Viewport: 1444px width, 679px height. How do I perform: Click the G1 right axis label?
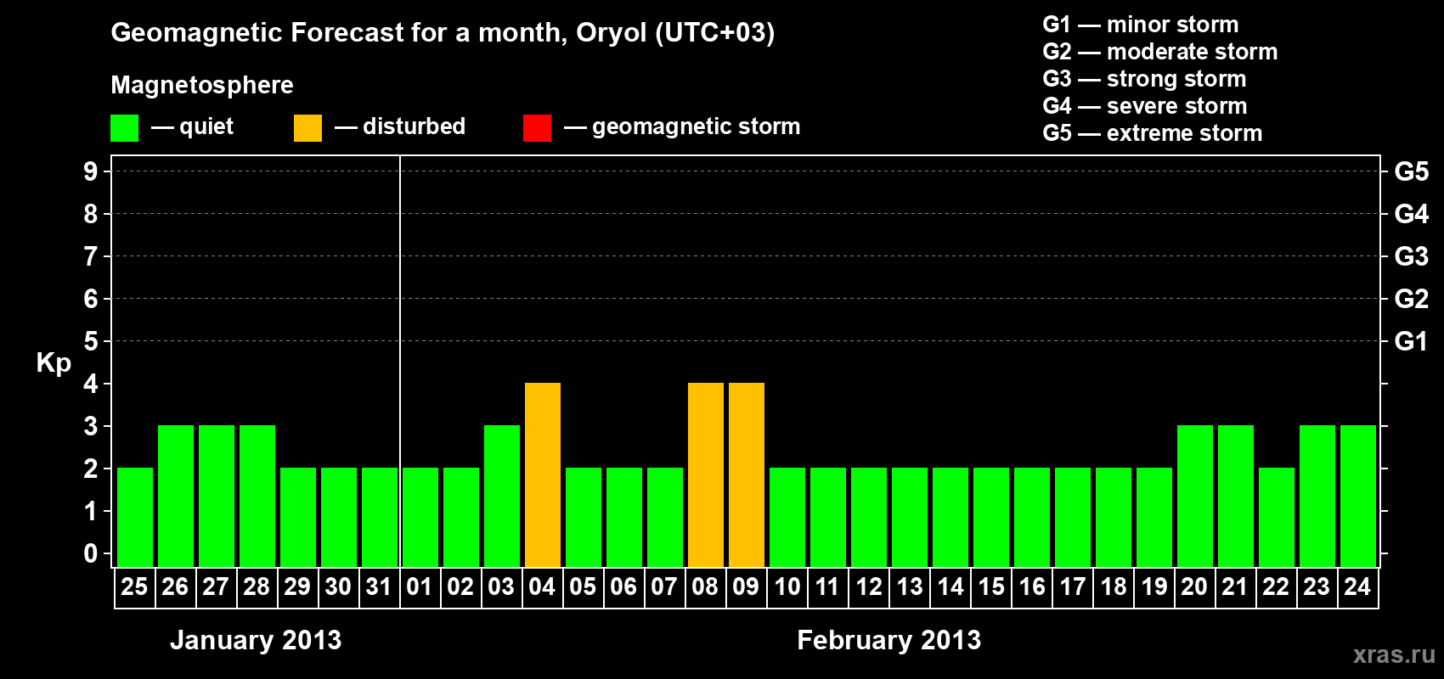click(x=1412, y=341)
